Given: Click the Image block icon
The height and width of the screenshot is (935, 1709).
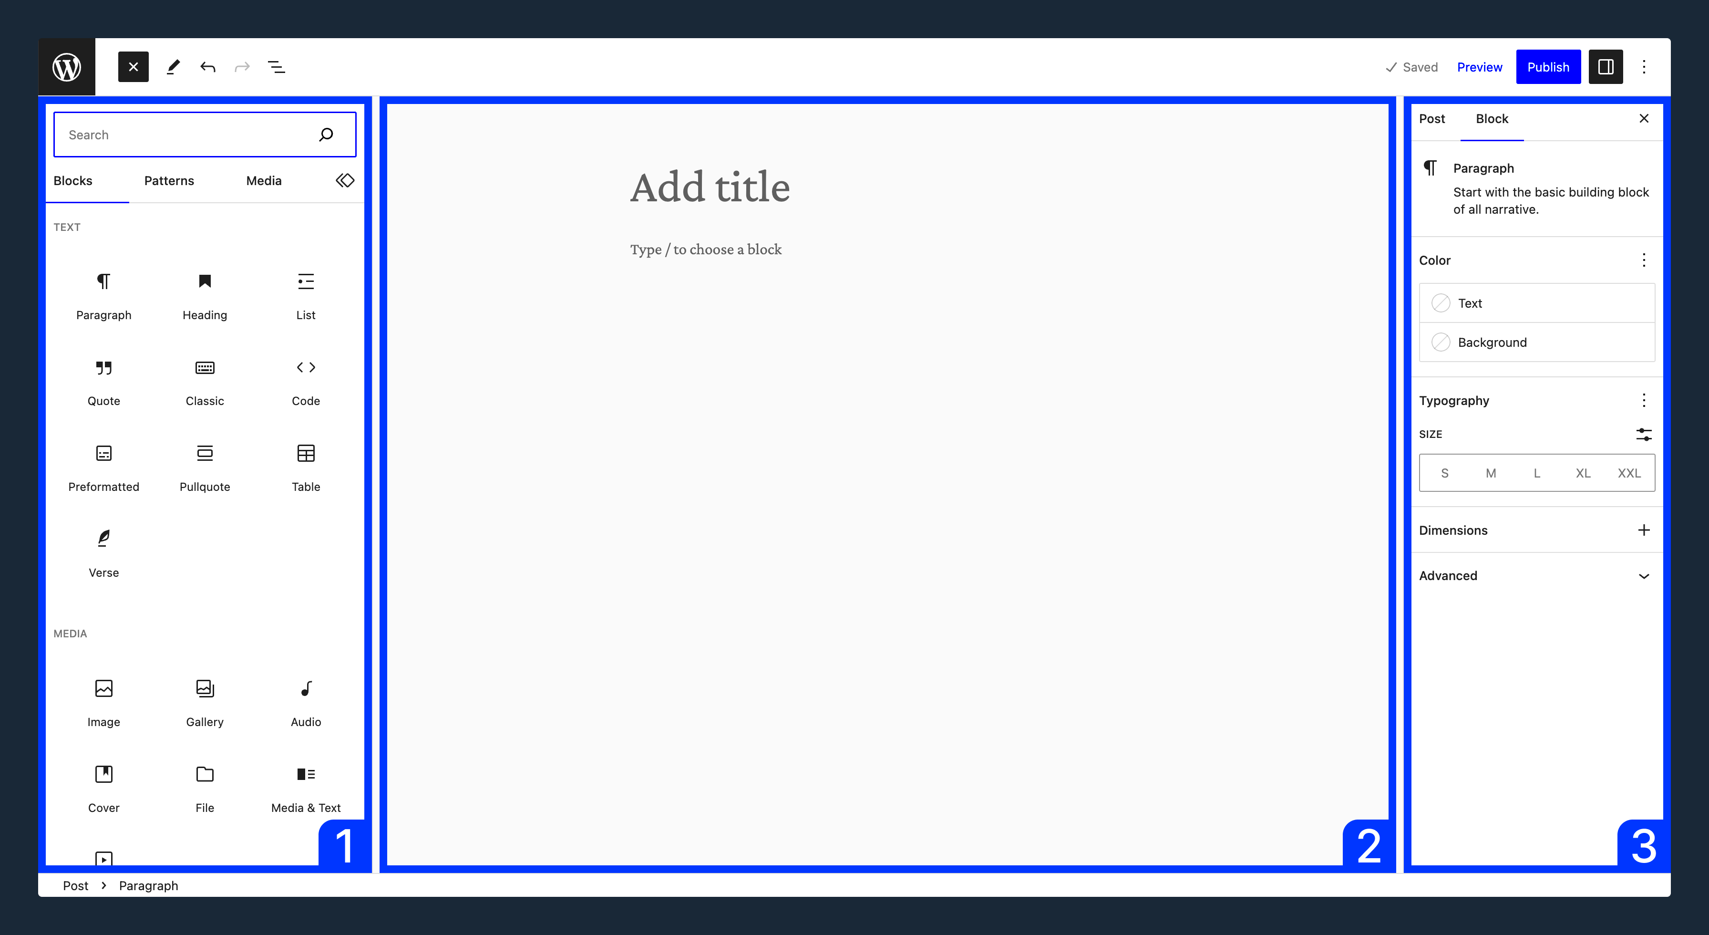Looking at the screenshot, I should tap(103, 687).
